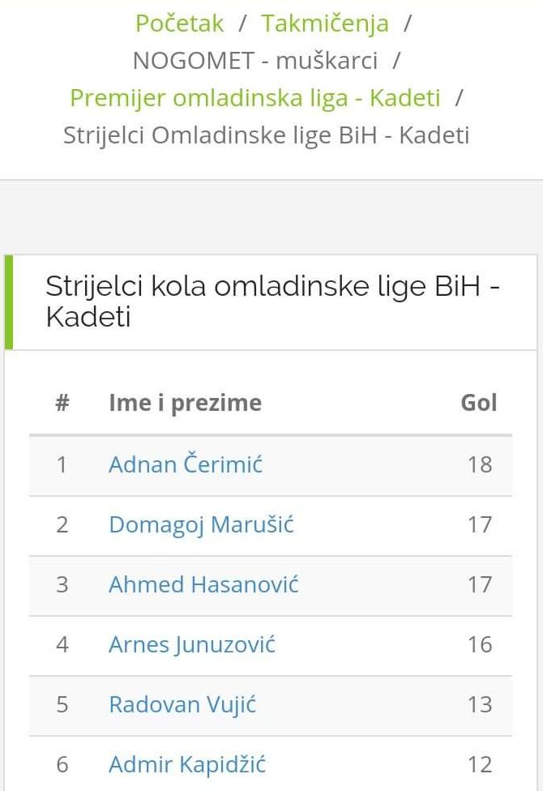This screenshot has height=791, width=543.
Task: Open the Početak breadcrumb link
Action: (179, 24)
